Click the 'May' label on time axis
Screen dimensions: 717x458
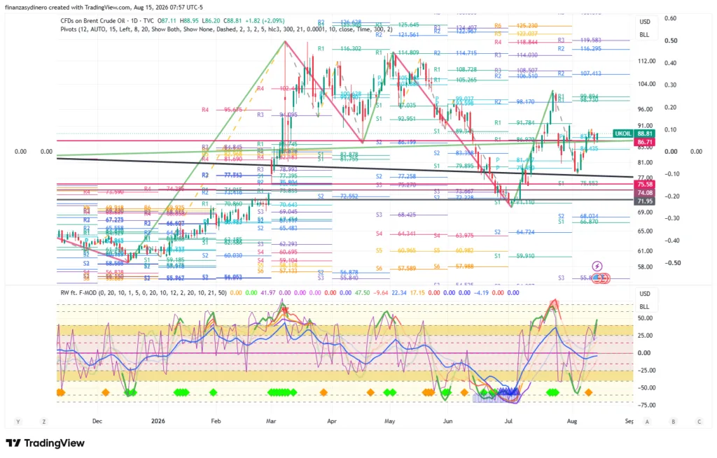389,421
